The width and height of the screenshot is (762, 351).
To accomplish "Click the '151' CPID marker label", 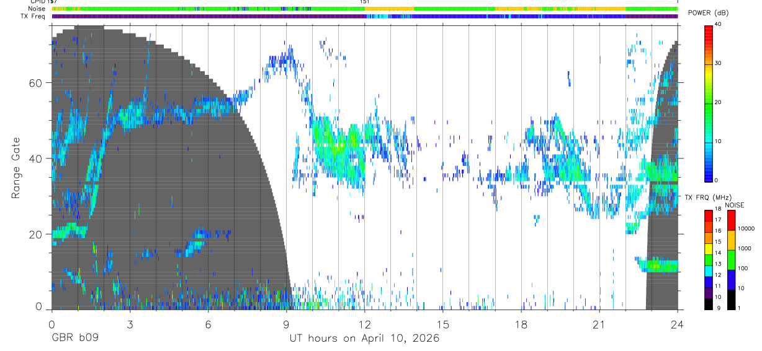I will tap(365, 2).
